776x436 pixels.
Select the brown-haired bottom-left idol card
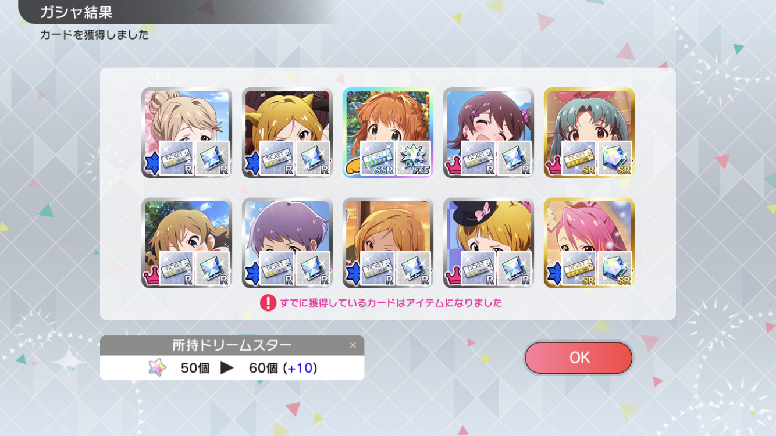point(186,243)
